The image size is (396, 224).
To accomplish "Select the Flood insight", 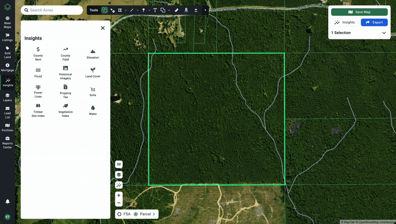I will [x=38, y=73].
